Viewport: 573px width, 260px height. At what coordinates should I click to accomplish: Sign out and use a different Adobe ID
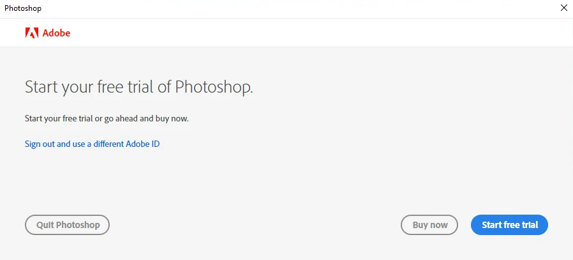(x=92, y=144)
